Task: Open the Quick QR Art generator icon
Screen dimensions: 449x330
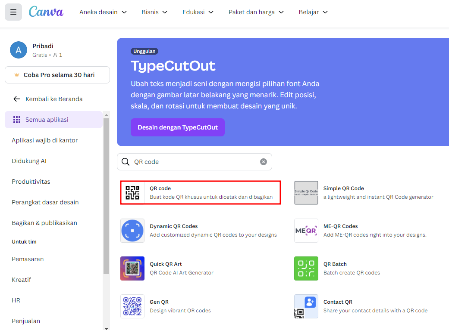Action: [132, 268]
